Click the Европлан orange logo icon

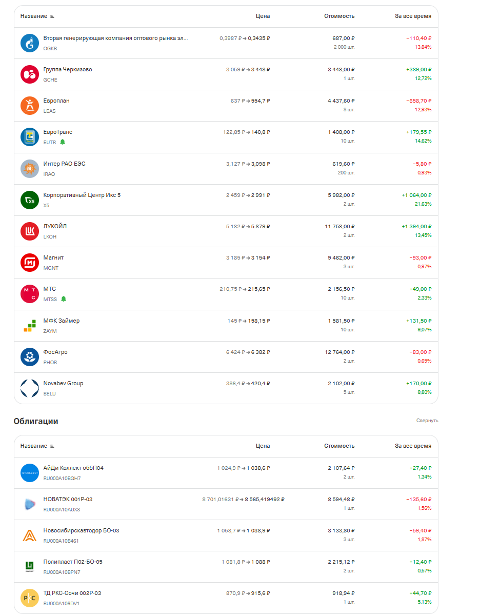[x=30, y=106]
